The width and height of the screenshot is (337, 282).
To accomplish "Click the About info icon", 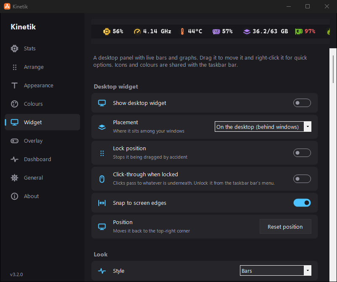I will click(x=14, y=196).
